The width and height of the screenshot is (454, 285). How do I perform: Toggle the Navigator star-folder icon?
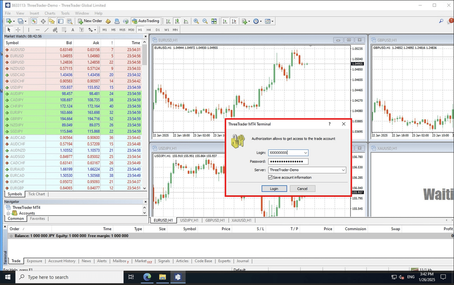point(52,21)
